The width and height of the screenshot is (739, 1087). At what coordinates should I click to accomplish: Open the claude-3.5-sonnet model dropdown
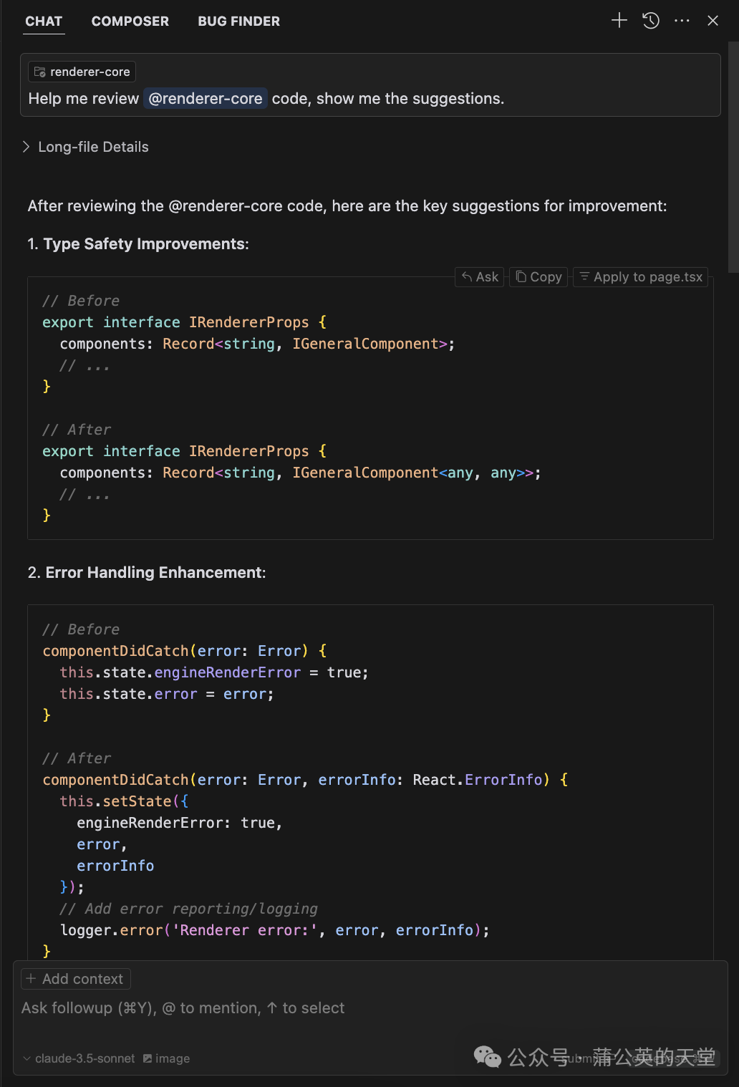point(79,1058)
